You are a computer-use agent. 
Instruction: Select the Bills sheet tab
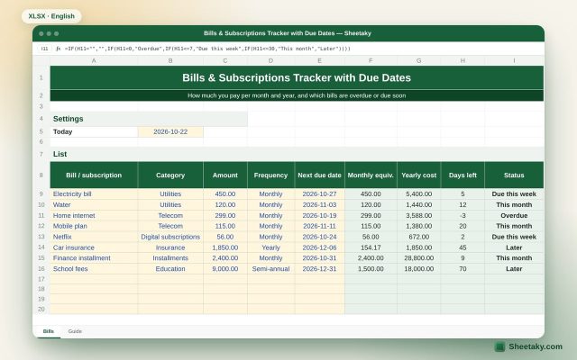49,331
